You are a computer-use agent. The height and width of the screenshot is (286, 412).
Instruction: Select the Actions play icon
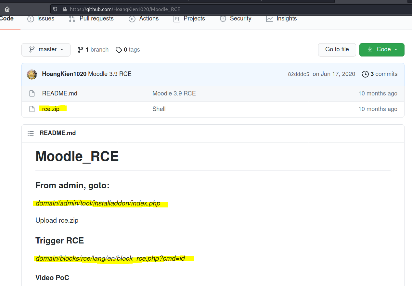[132, 19]
